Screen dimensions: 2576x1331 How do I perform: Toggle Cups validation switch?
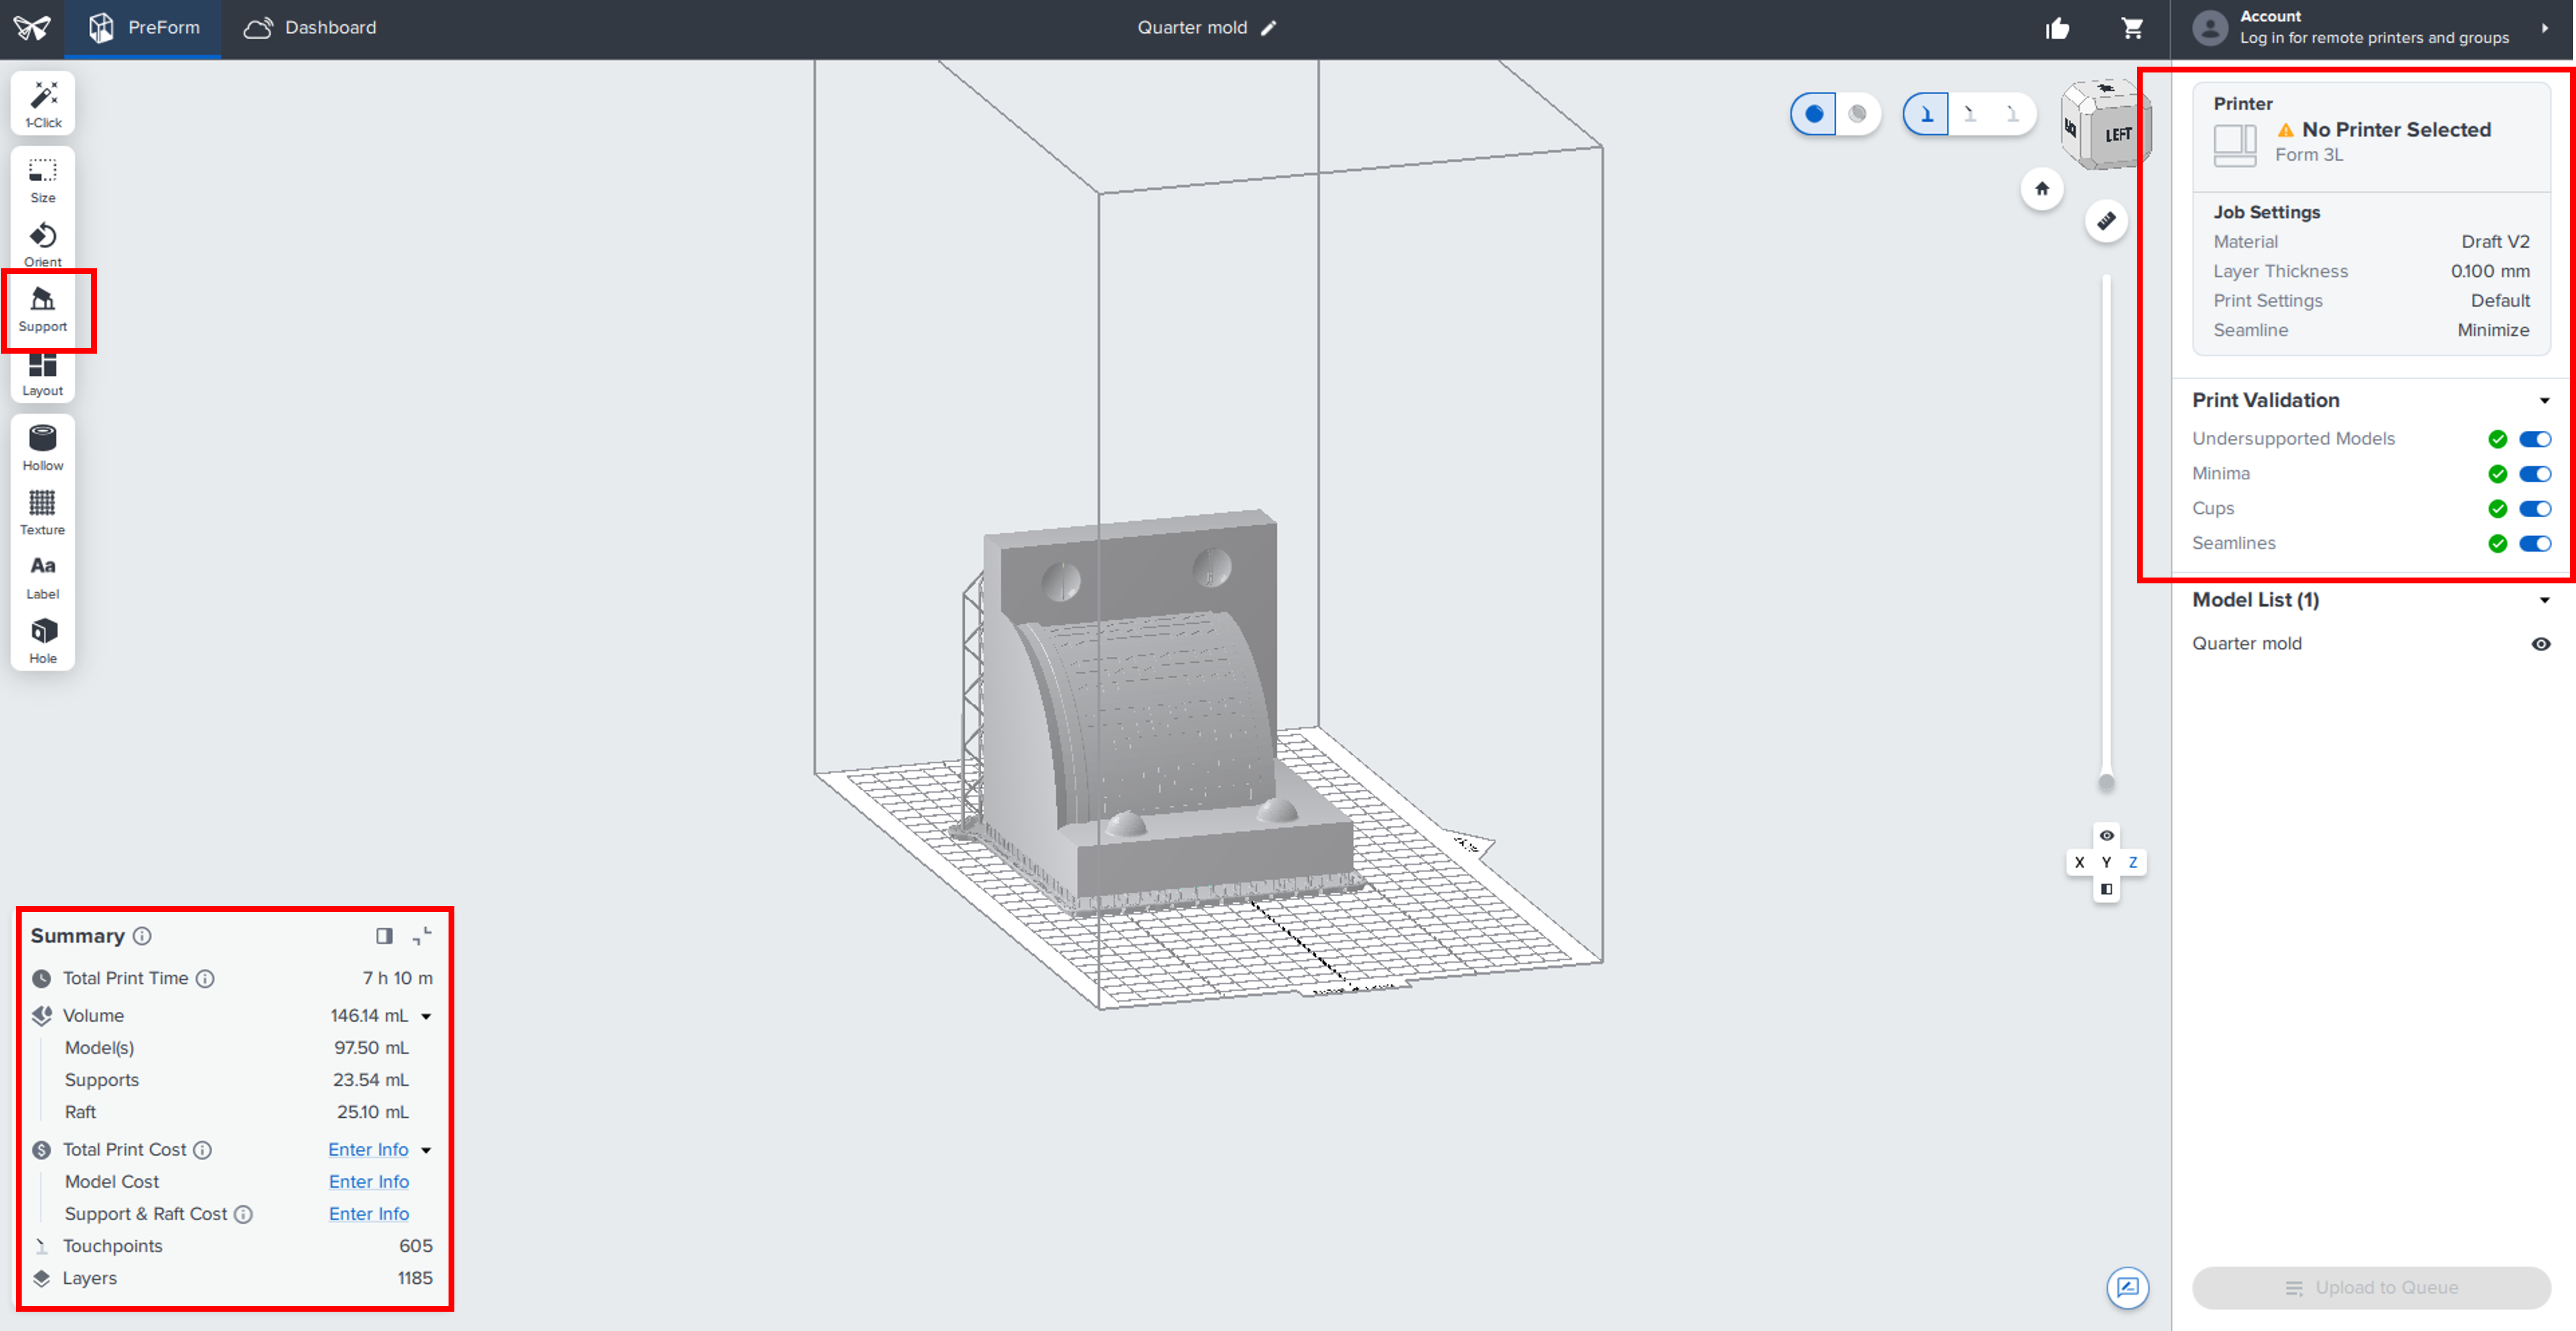[2535, 509]
